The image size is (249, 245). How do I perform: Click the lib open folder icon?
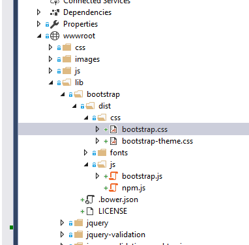pos(66,83)
